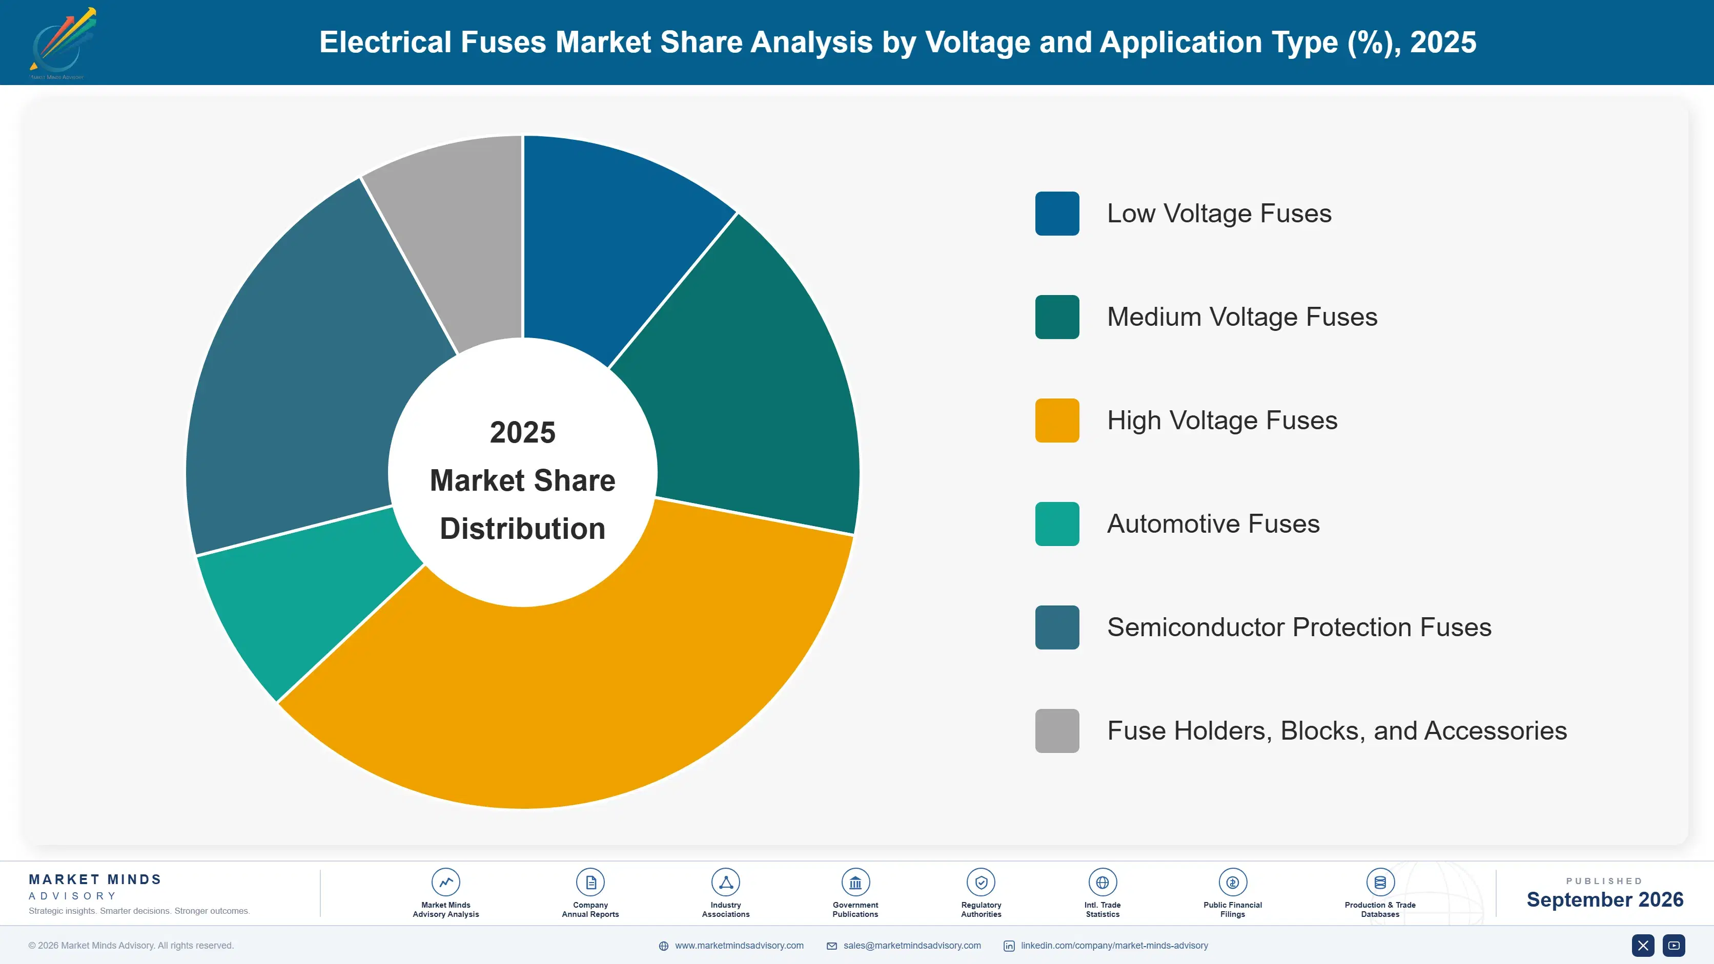The width and height of the screenshot is (1714, 964).
Task: Click the Semiconductor Protection Fuses legend swatch
Action: coord(1057,627)
